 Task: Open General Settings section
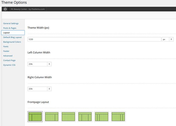[11, 23]
